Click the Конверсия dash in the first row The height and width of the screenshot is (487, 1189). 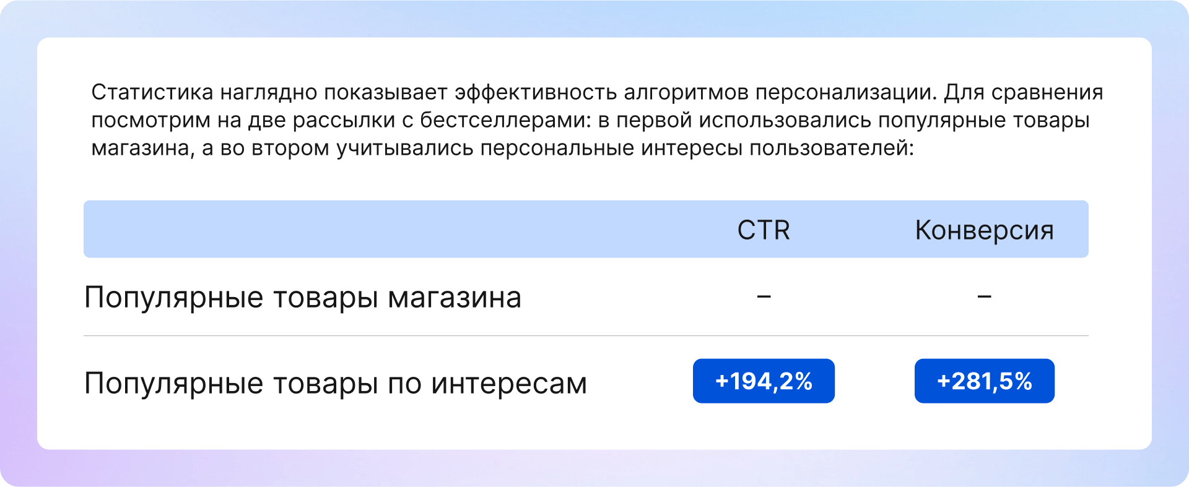[984, 296]
